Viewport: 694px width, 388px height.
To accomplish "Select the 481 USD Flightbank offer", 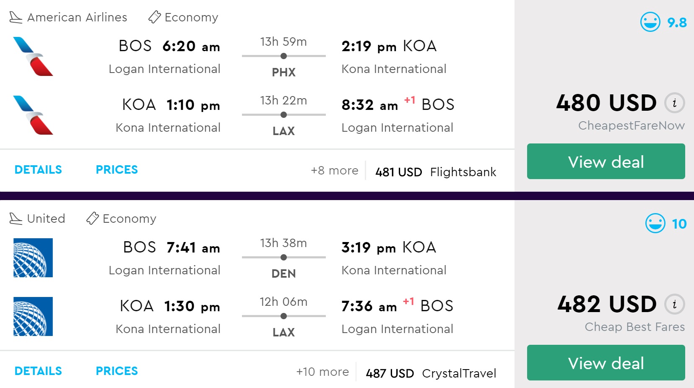I will [435, 172].
